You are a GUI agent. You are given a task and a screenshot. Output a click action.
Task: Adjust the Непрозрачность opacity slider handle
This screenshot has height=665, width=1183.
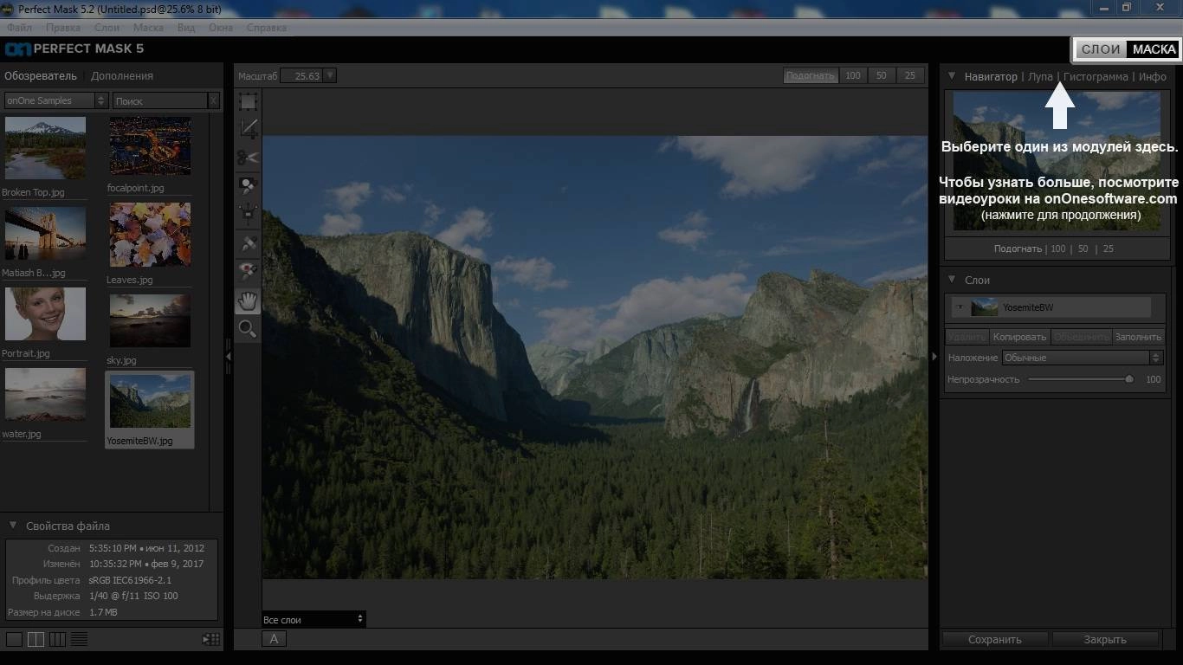click(1129, 379)
